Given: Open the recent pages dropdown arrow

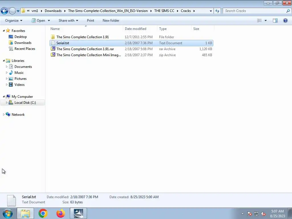Looking at the screenshot, I should coord(18,11).
